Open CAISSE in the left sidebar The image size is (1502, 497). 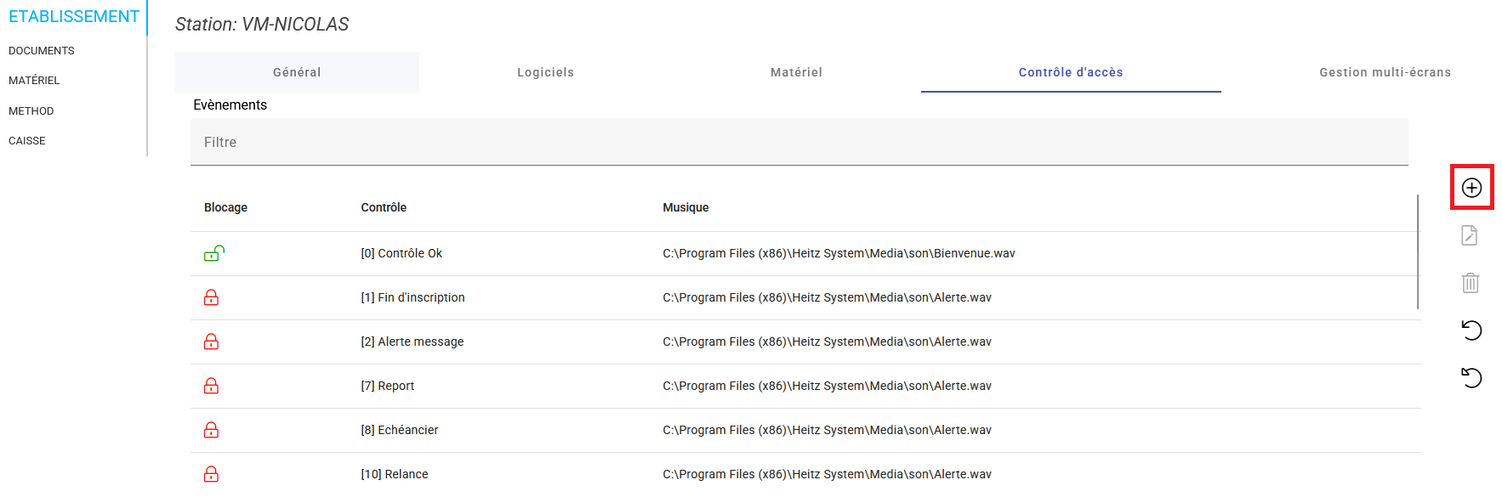[27, 141]
